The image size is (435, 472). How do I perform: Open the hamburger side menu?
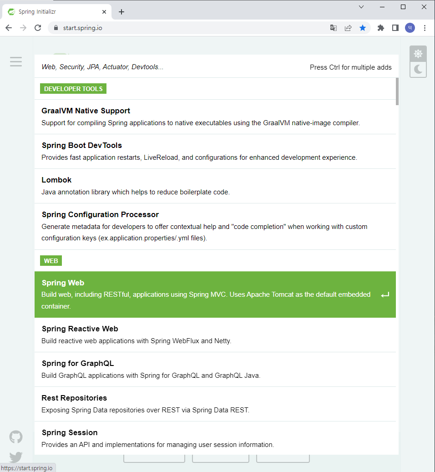click(x=16, y=62)
